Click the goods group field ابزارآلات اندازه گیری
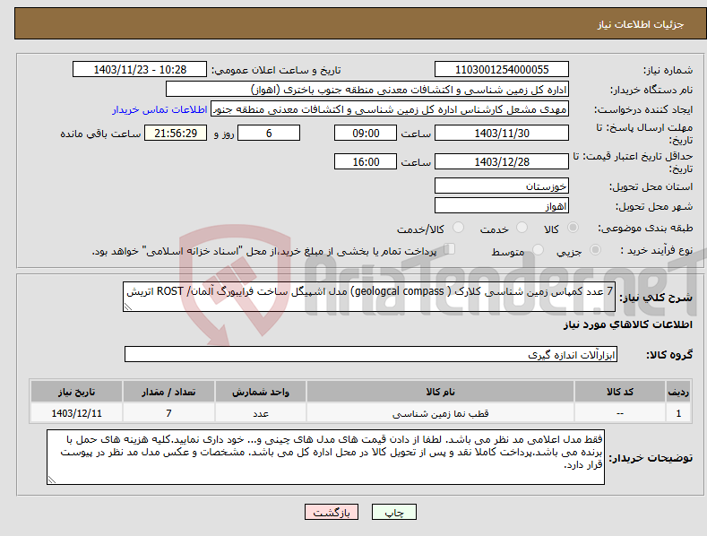Viewport: 707px width, 536px height. coord(371,355)
